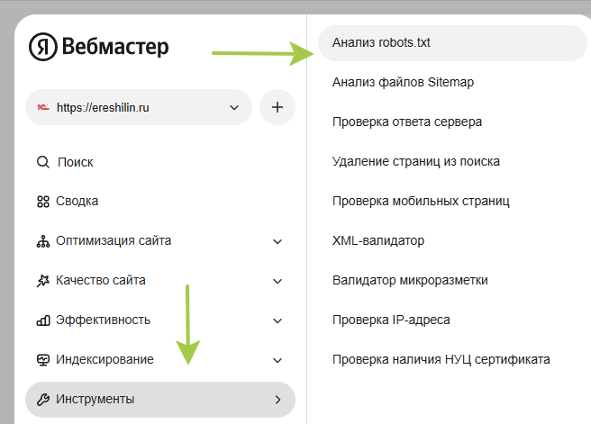Image resolution: width=591 pixels, height=424 pixels.
Task: Click the Search magnifier icon
Action: (x=42, y=162)
